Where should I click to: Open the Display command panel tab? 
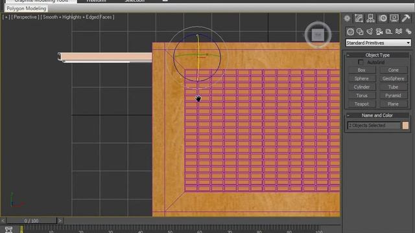(x=394, y=18)
